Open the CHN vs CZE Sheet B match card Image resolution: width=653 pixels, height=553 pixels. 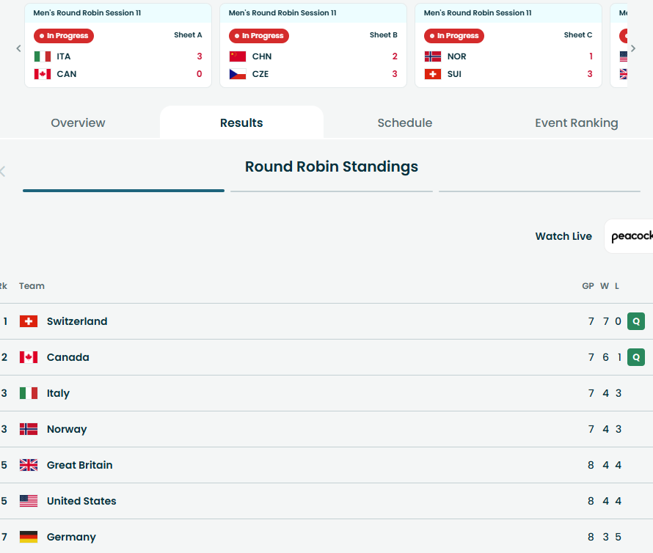click(313, 45)
